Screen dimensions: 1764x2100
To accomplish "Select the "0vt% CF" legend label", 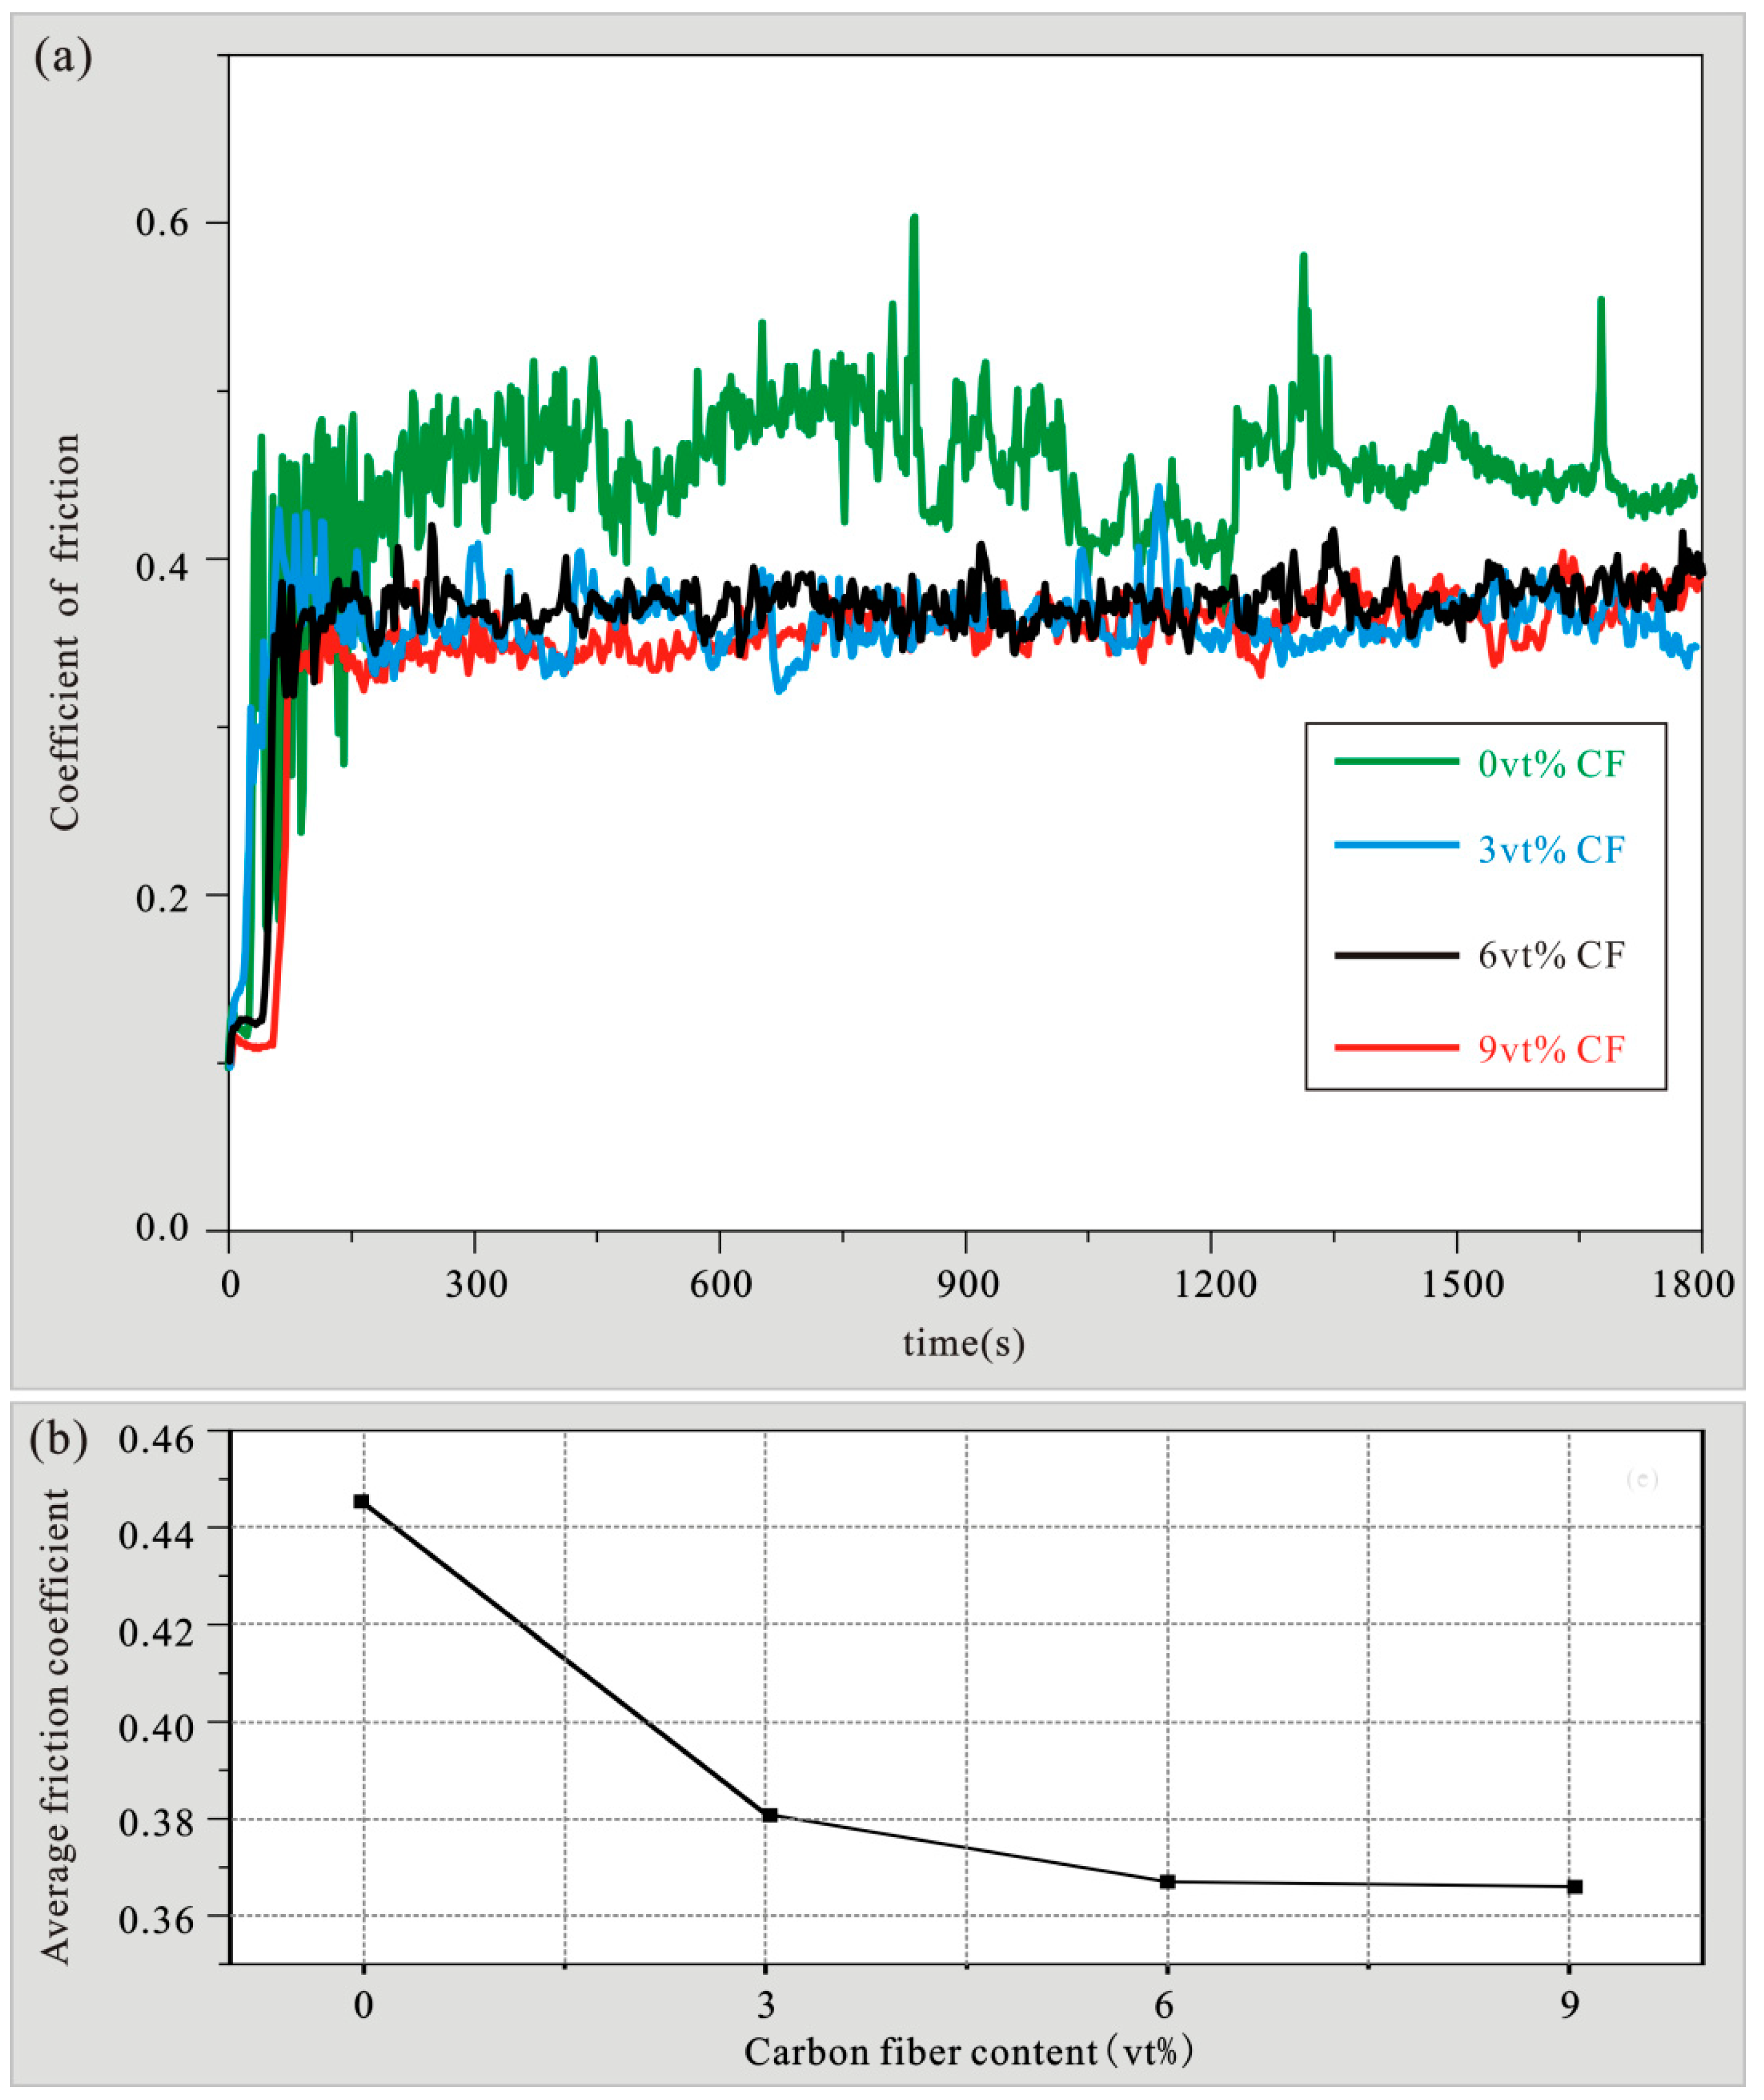I will pos(1551,764).
